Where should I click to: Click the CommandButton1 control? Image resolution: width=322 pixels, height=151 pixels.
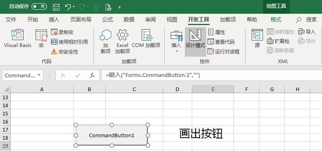coord(112,135)
